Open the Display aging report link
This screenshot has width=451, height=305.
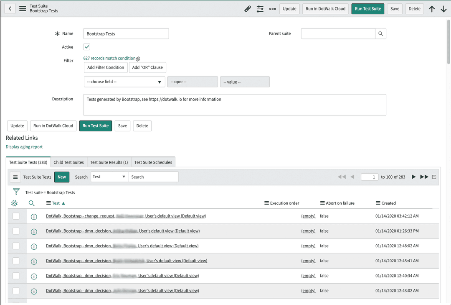(x=24, y=147)
